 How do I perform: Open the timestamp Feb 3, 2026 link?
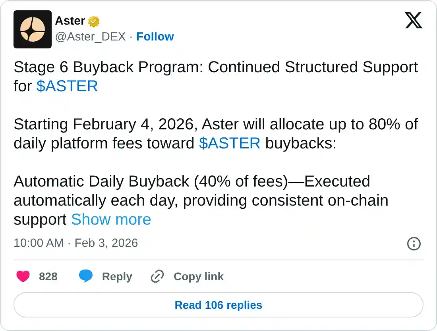105,243
